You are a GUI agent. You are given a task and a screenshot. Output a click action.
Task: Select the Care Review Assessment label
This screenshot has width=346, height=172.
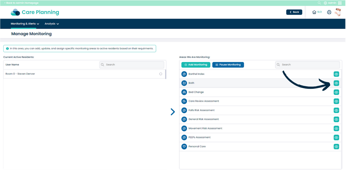pyautogui.click(x=204, y=101)
